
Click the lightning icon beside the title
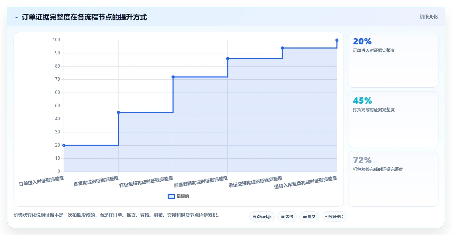tap(16, 17)
